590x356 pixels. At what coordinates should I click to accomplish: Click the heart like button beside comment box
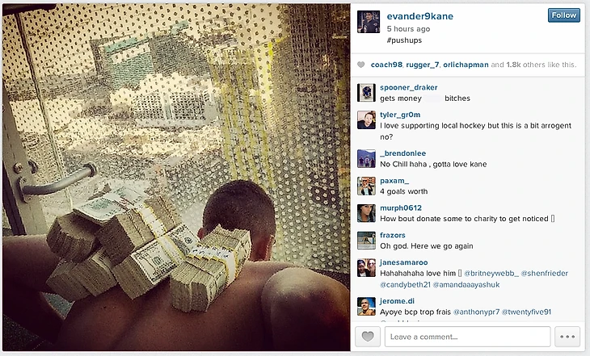click(x=368, y=337)
